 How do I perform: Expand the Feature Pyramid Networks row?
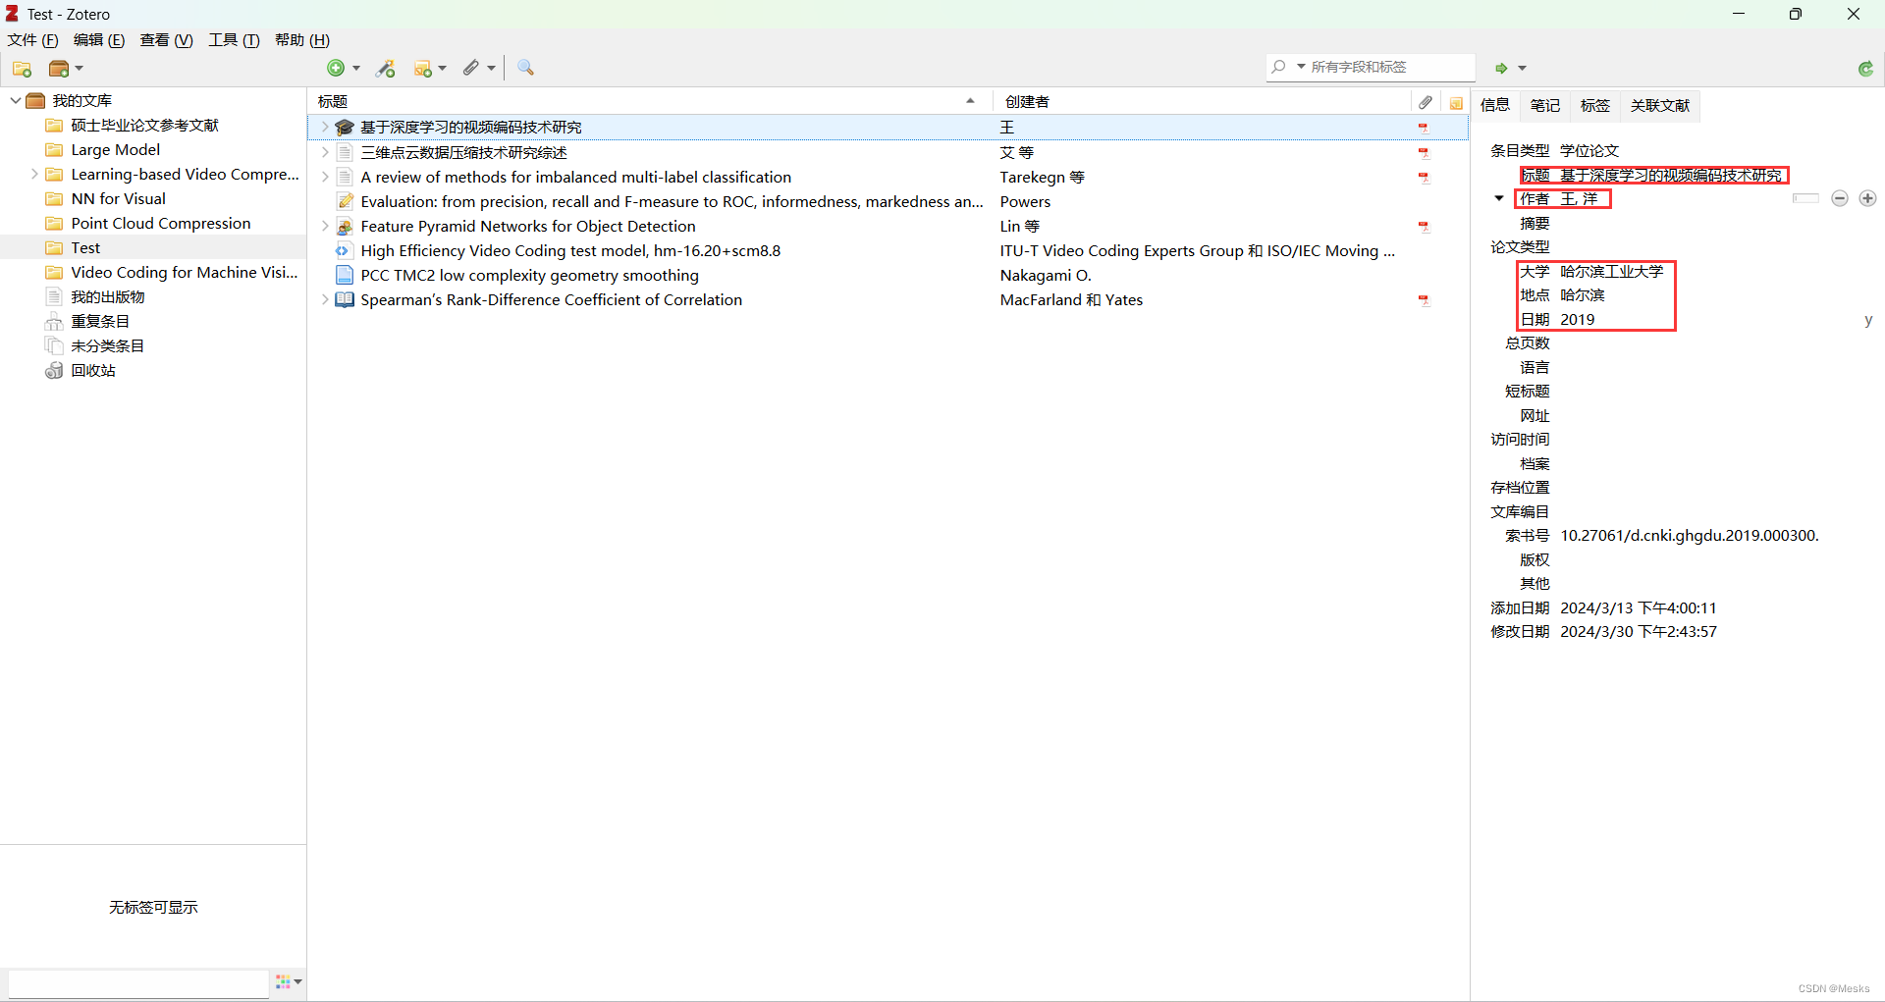coord(325,227)
